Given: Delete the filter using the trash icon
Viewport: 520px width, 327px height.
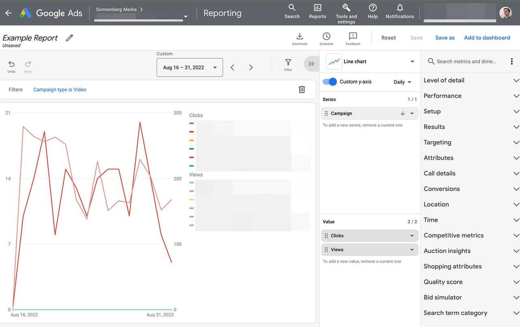Looking at the screenshot, I should pos(302,89).
